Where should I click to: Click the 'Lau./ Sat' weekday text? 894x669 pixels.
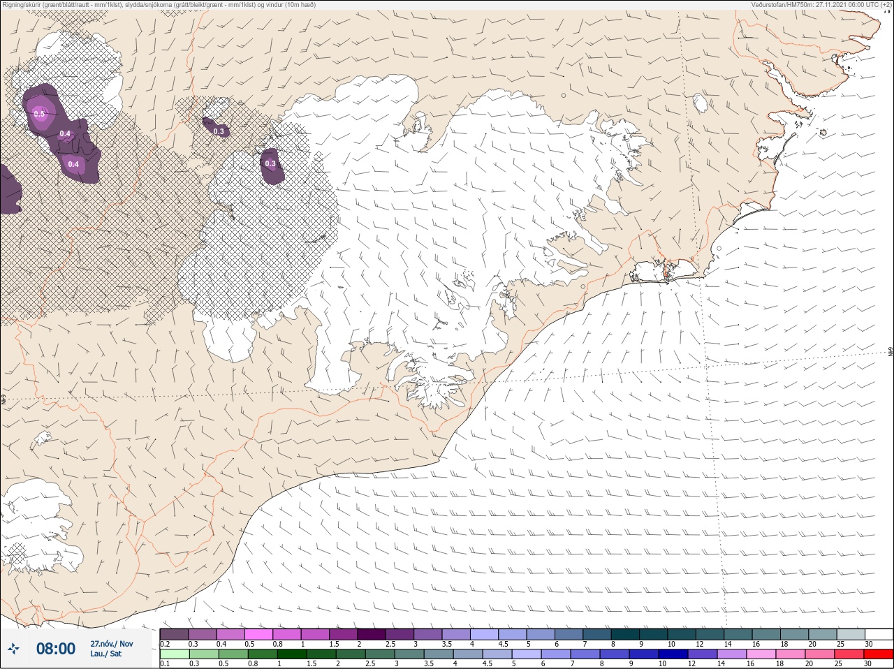(x=106, y=654)
